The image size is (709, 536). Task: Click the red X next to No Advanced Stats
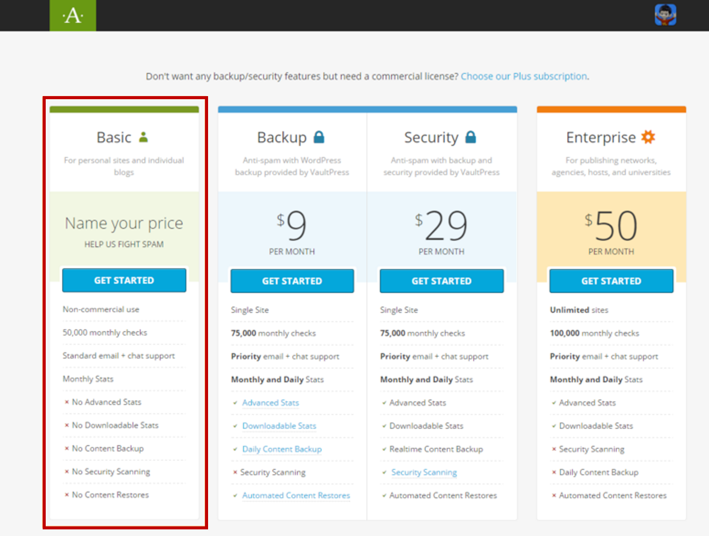pyautogui.click(x=67, y=402)
